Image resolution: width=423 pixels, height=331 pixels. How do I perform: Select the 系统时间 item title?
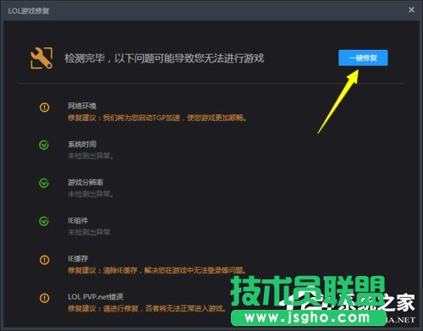pyautogui.click(x=82, y=144)
